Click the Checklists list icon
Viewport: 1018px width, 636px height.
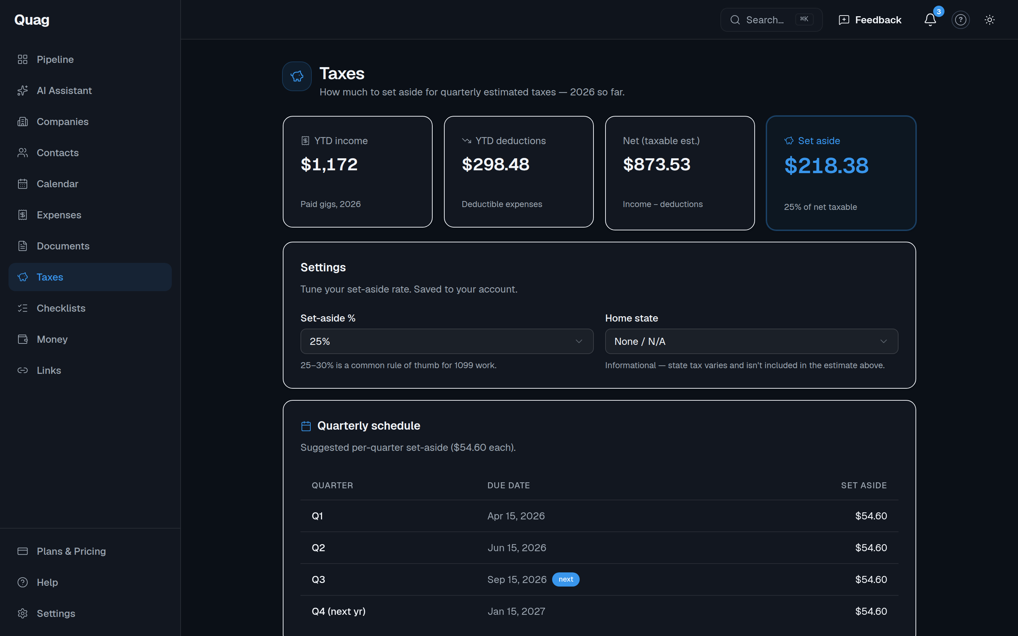23,308
